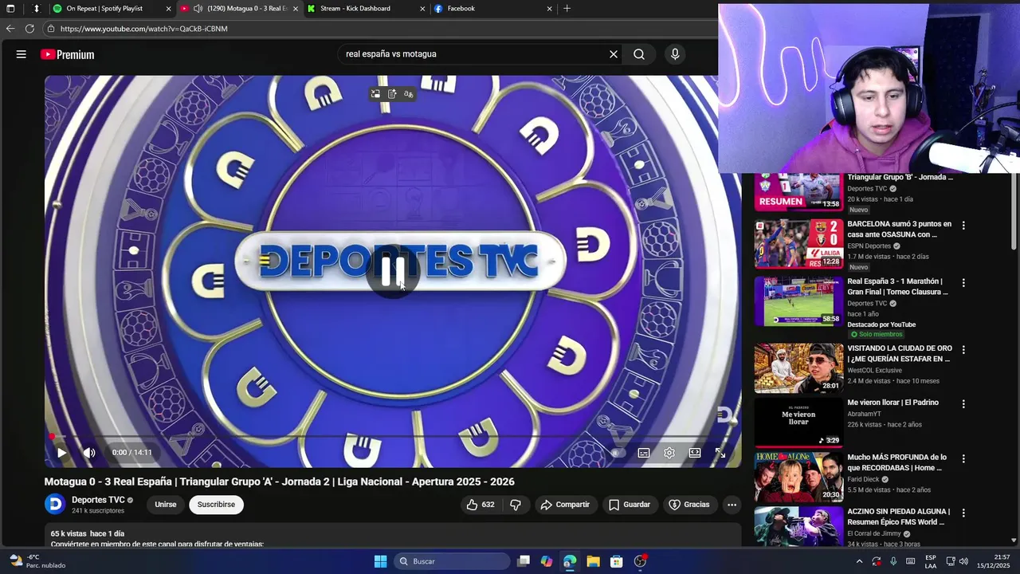Dislike the video
1020x574 pixels.
516,505
